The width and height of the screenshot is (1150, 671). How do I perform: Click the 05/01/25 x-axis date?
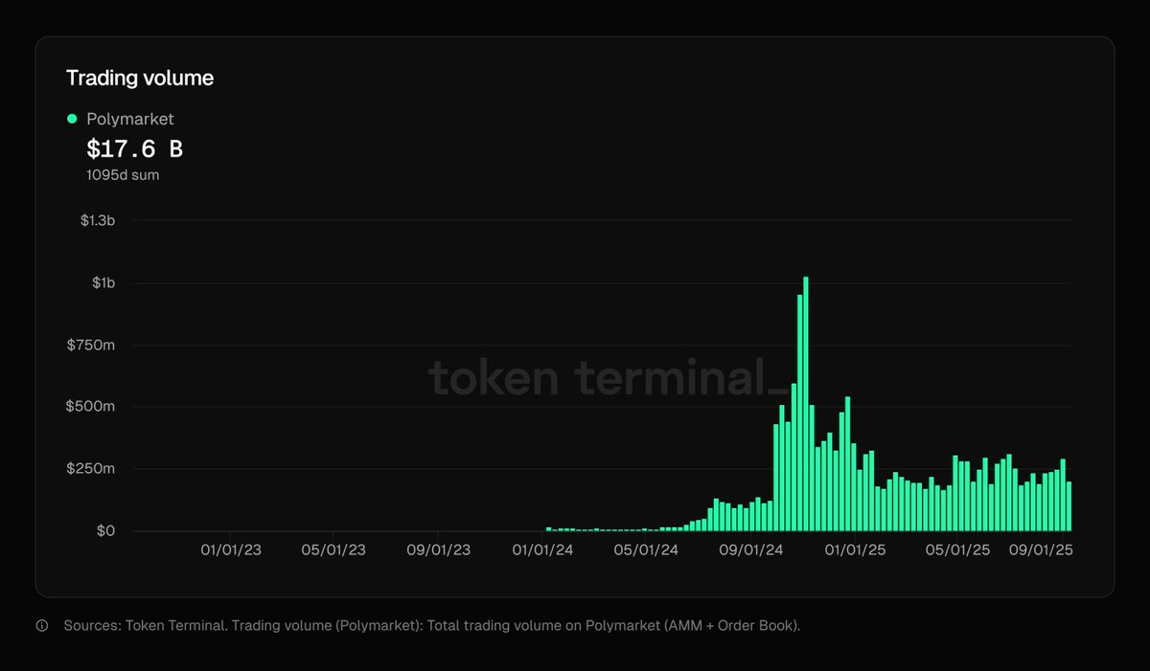(958, 550)
